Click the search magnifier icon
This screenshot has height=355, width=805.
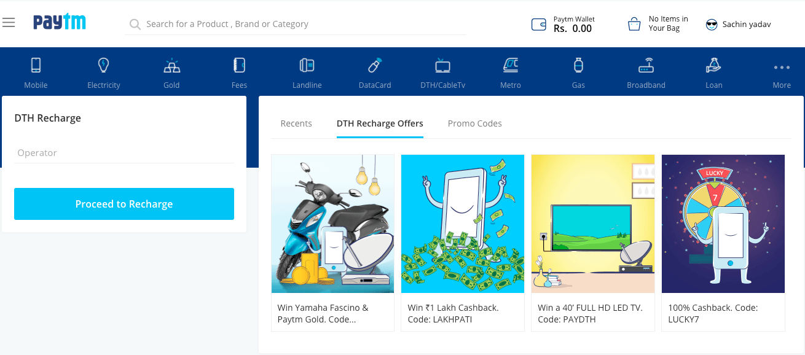135,25
